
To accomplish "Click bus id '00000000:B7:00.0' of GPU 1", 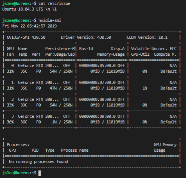I will coord(97,82).
